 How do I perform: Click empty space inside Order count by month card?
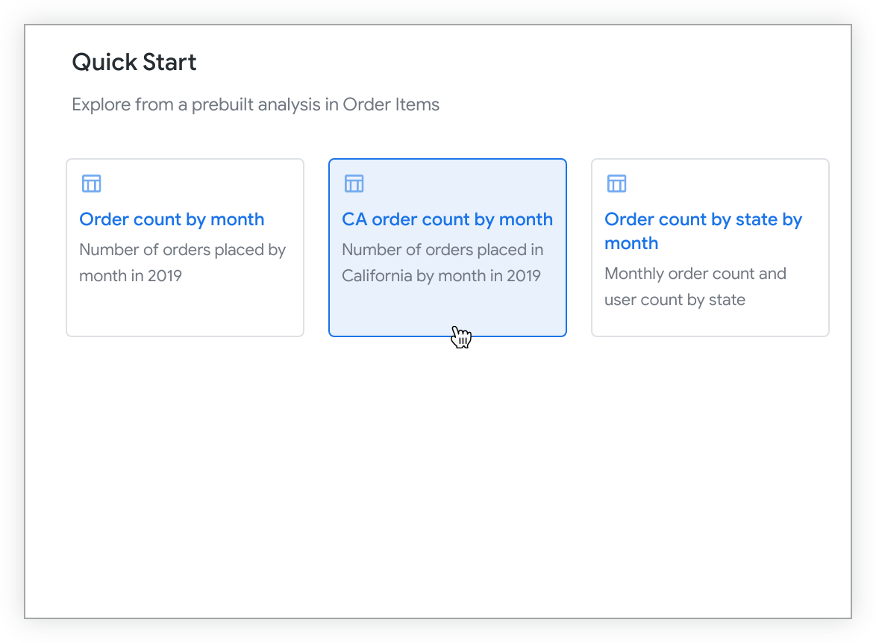pyautogui.click(x=184, y=312)
